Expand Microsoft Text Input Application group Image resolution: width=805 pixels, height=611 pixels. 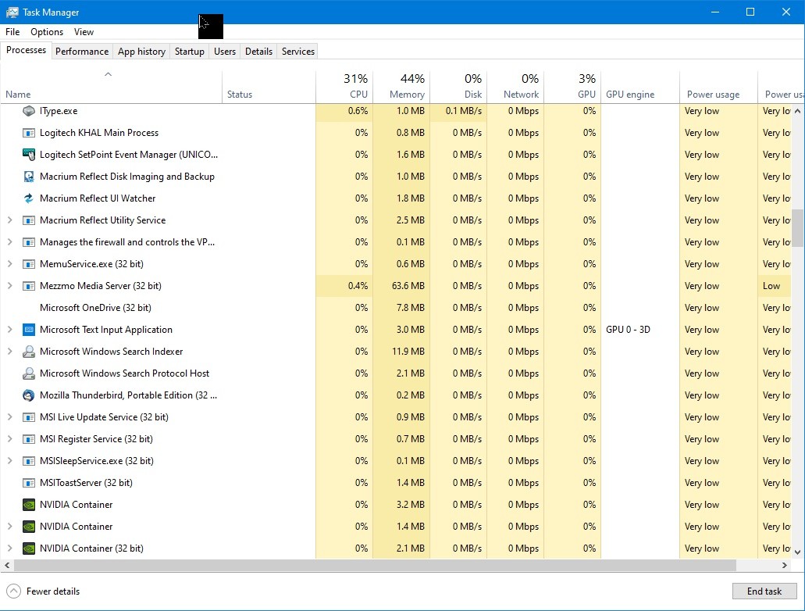pos(9,330)
